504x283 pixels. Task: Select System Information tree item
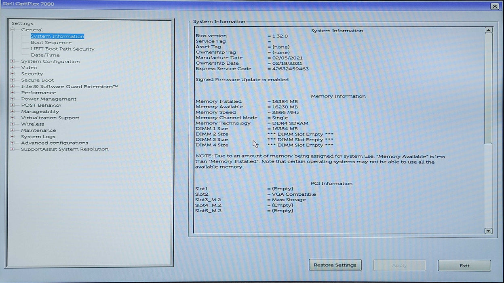(57, 36)
